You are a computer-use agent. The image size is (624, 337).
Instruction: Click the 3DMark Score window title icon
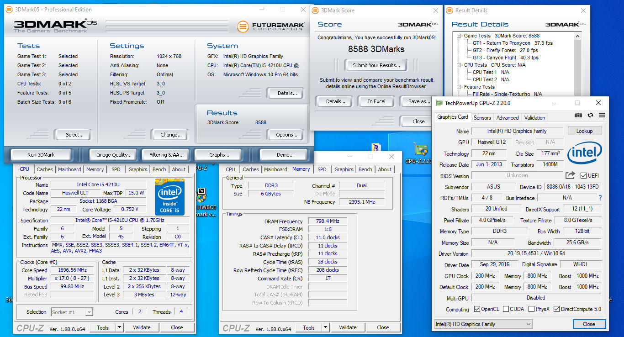[x=316, y=10]
